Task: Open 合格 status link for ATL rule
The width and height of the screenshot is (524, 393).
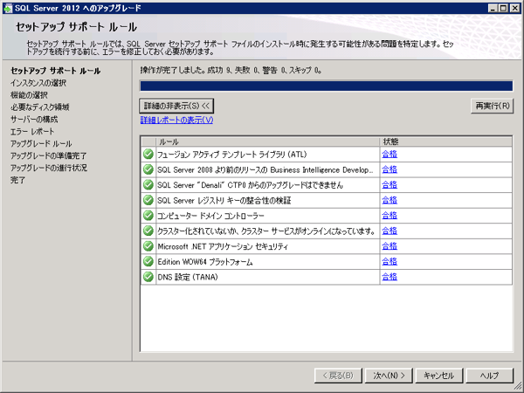Action: [x=390, y=154]
